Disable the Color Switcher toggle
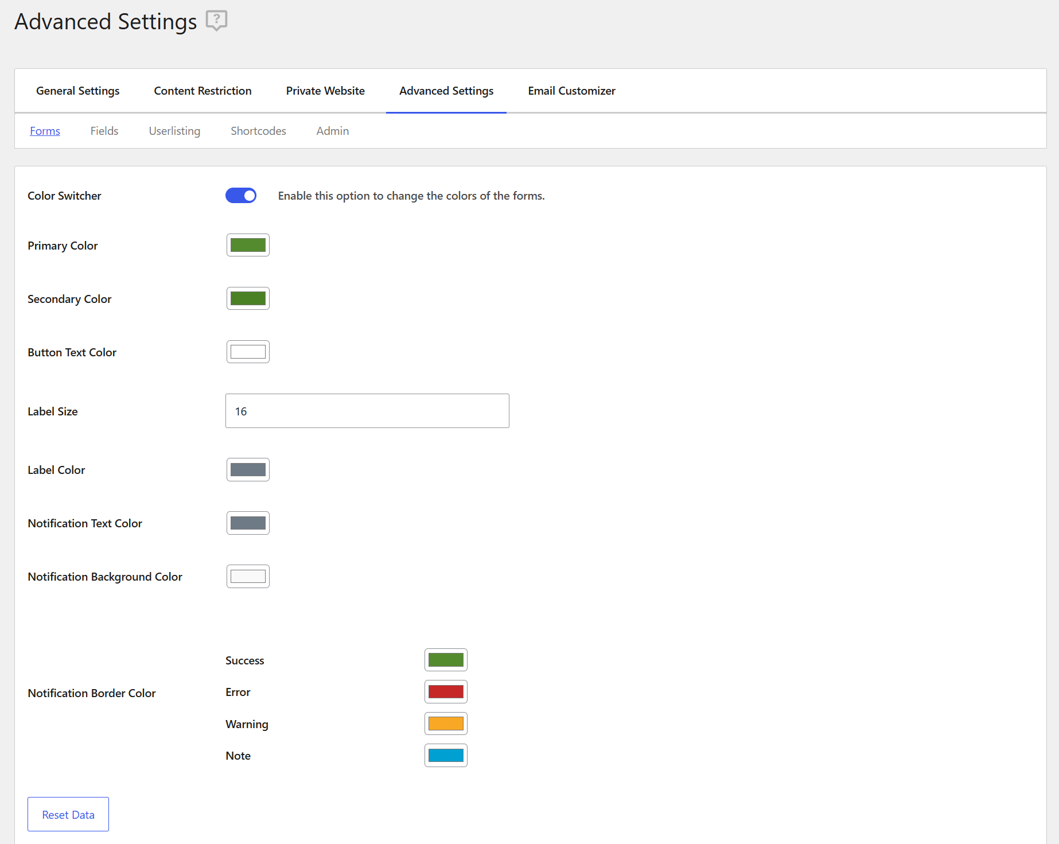 tap(241, 196)
